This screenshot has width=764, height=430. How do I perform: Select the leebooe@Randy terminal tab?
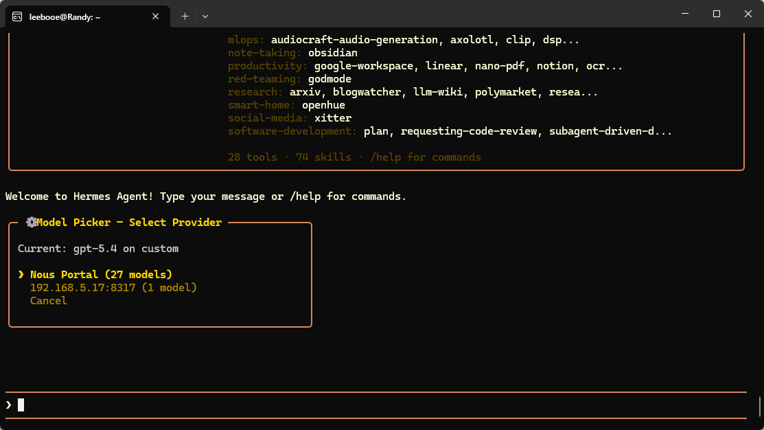[x=88, y=16]
